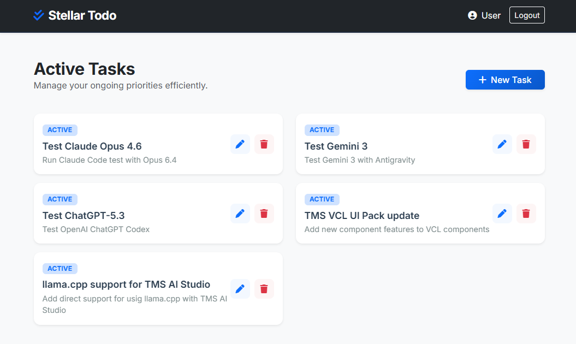Open the edit pencil for Test Gemini 3
This screenshot has width=576, height=344.
point(502,144)
